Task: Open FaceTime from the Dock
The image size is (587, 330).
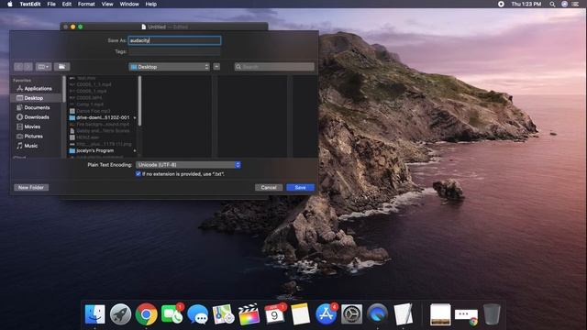Action: (x=172, y=313)
